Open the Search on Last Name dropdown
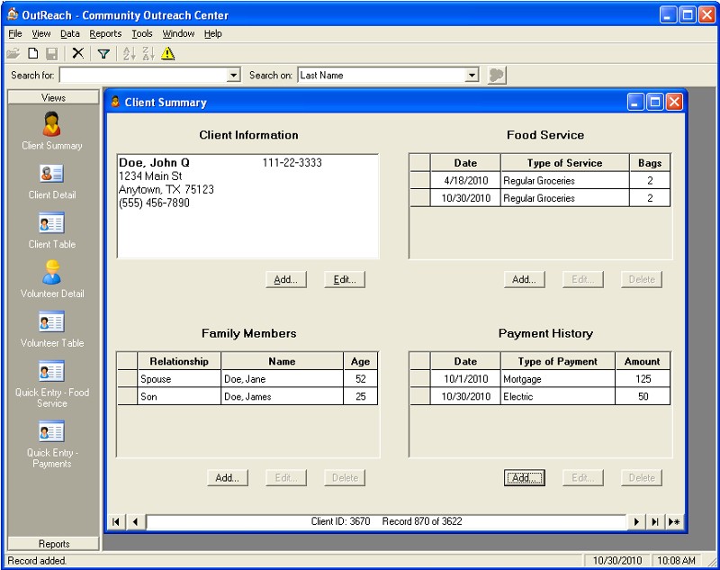 [472, 76]
